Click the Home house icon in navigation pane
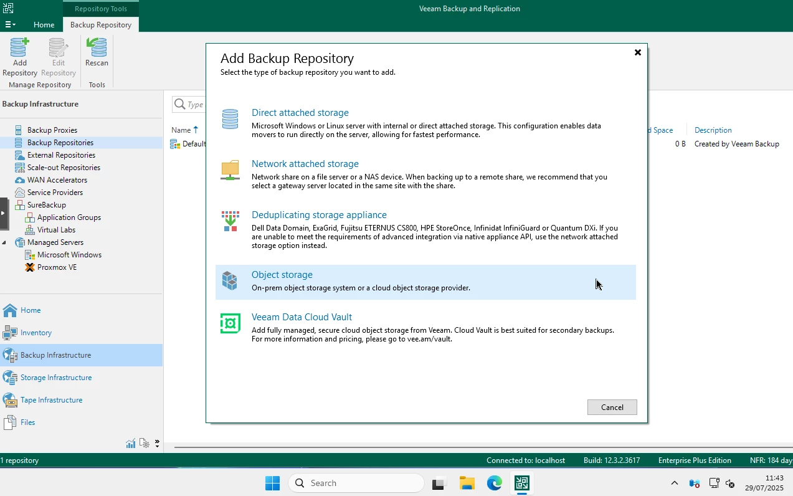 (10, 310)
